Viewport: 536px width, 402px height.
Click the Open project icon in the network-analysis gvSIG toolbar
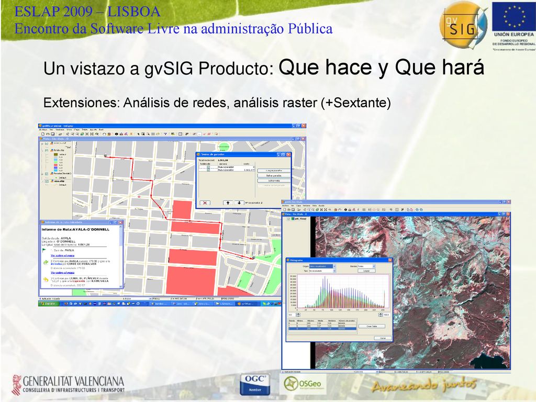tap(48, 134)
